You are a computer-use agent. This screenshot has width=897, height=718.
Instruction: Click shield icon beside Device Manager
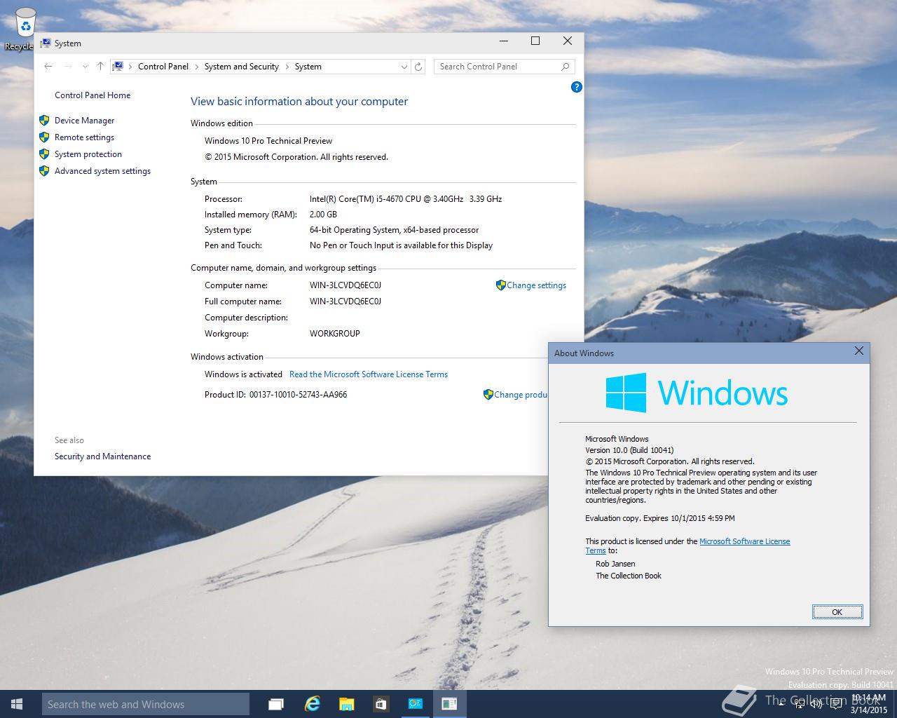click(x=44, y=121)
